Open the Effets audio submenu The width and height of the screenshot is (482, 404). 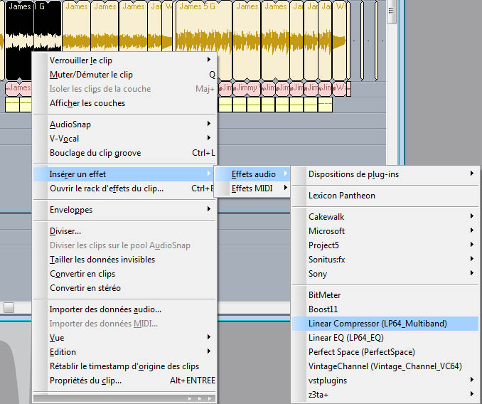[252, 174]
